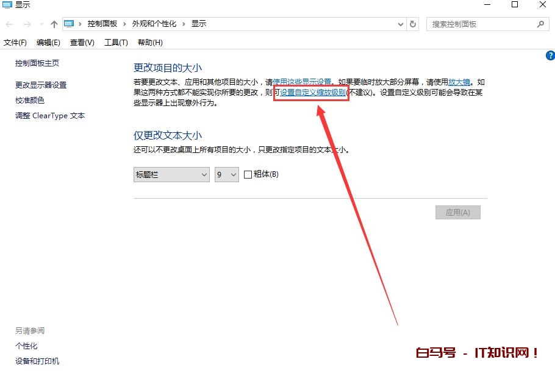
Task: Open the 工具(T) menu
Action: coord(116,43)
